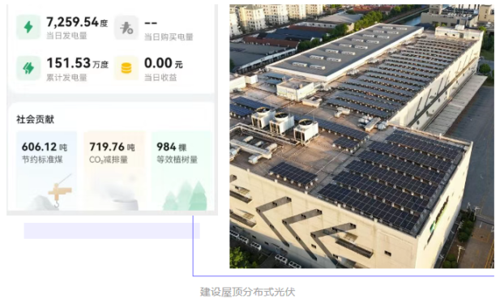The height and width of the screenshot is (299, 500).
Task: Click the 建设屋顶分布式光伏 caption
Action: click(247, 292)
